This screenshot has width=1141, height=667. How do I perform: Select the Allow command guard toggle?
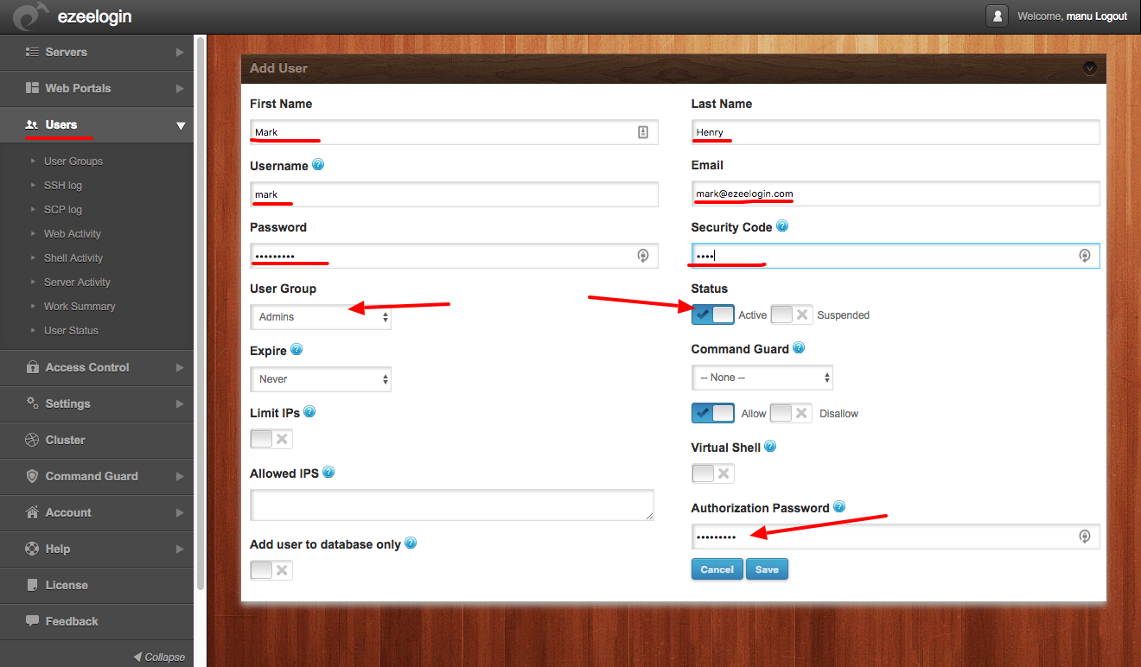713,413
